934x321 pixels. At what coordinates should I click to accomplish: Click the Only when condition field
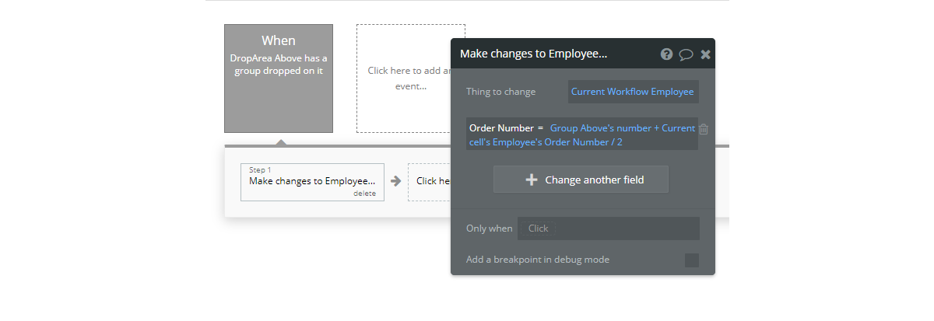[609, 229]
